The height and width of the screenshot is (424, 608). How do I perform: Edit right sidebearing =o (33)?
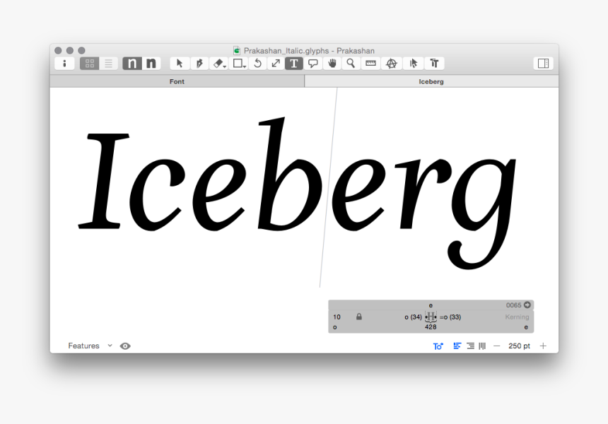pyautogui.click(x=450, y=317)
